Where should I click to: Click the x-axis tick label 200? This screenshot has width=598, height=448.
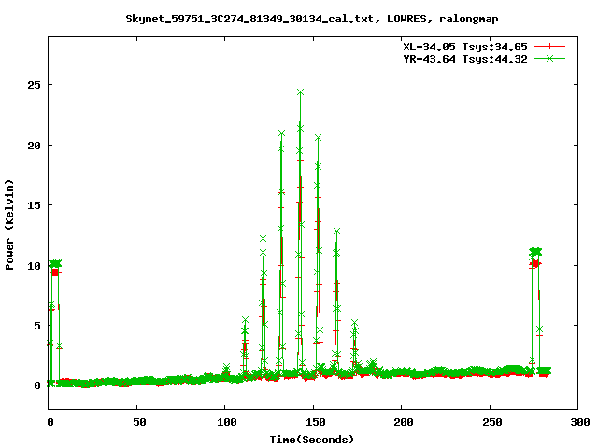tap(404, 422)
